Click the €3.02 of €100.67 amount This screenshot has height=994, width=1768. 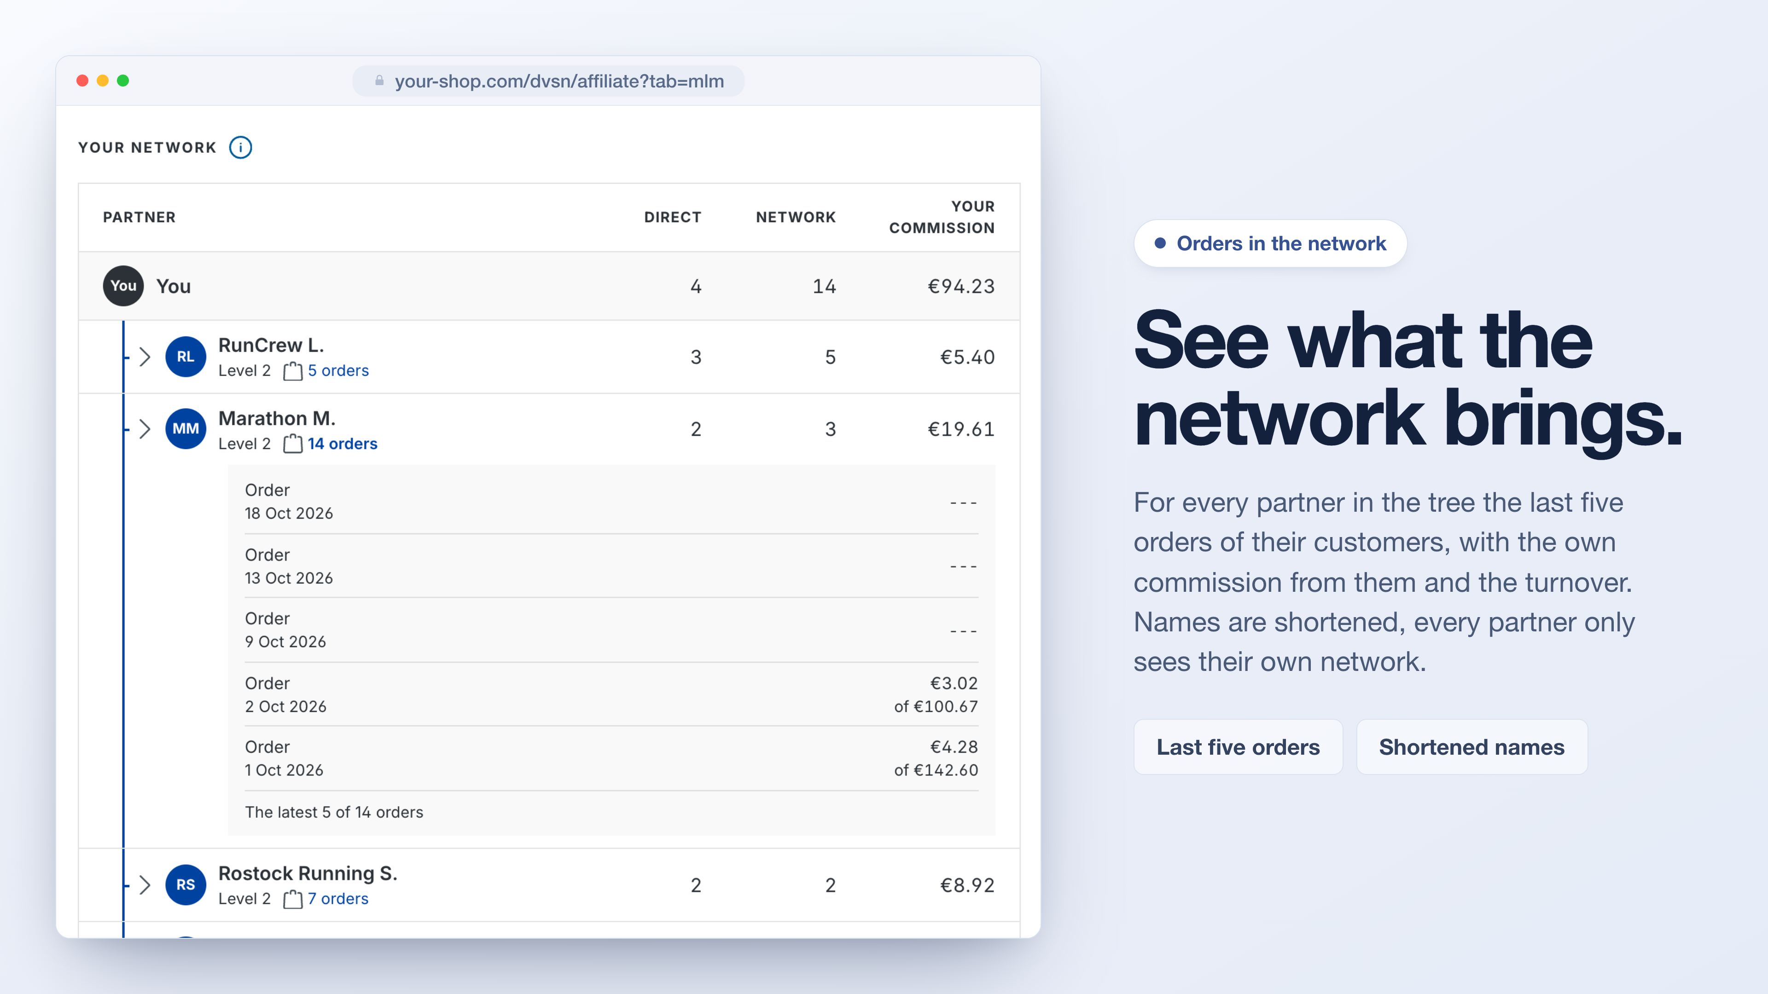point(936,694)
